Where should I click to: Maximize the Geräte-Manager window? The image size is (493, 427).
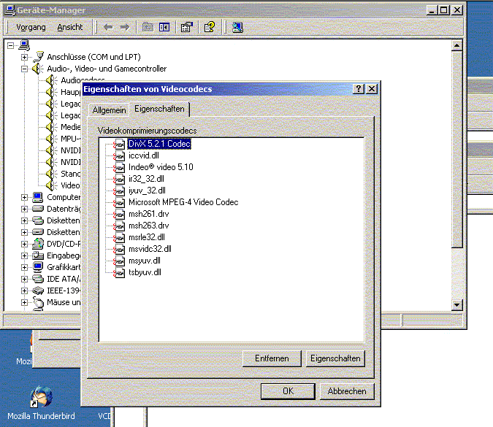pyautogui.click(x=443, y=10)
